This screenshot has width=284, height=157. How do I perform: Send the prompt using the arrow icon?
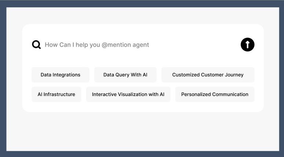[x=247, y=45]
